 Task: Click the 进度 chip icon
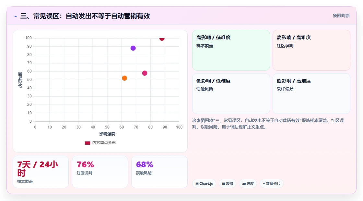click(244, 184)
